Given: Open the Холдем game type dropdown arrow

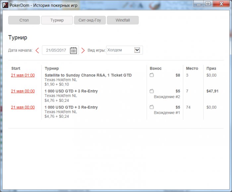Looking at the screenshot, I should click(137, 50).
